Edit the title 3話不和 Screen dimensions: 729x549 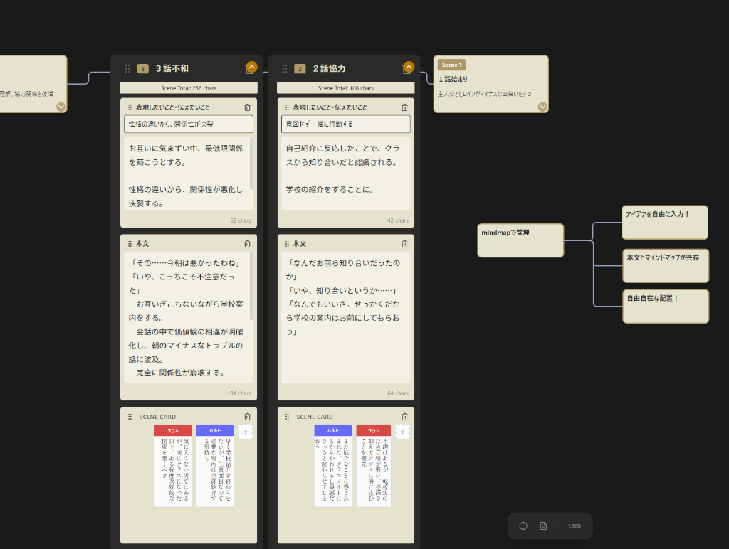[x=172, y=69]
